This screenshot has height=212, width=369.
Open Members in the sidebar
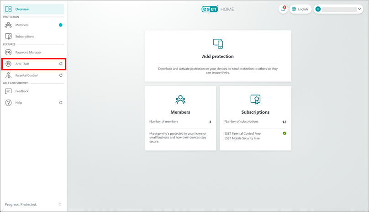pyautogui.click(x=22, y=25)
